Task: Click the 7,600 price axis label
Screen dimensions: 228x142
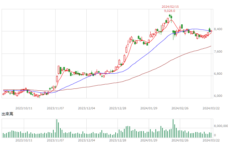Action: click(218, 52)
